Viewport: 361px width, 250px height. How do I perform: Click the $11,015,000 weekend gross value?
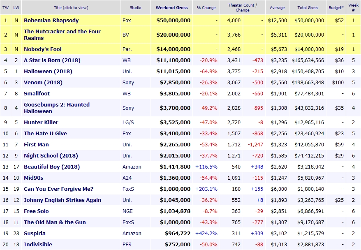174,72
